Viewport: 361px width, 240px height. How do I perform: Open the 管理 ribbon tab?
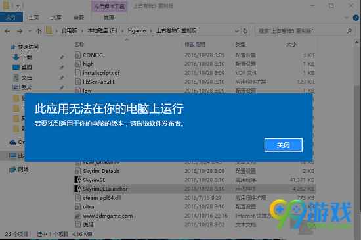tap(109, 18)
